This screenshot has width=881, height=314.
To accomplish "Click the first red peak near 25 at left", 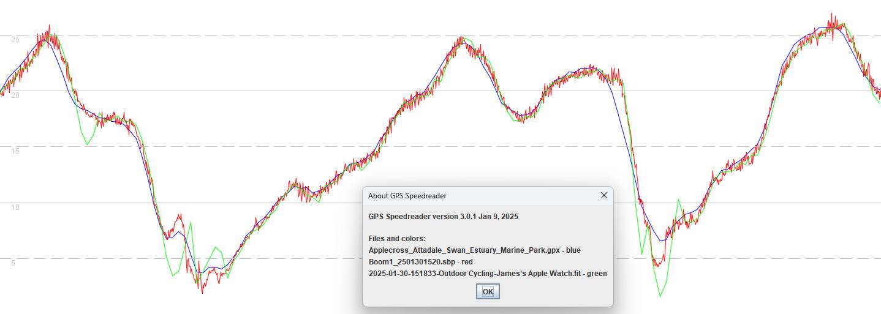I will tap(49, 27).
